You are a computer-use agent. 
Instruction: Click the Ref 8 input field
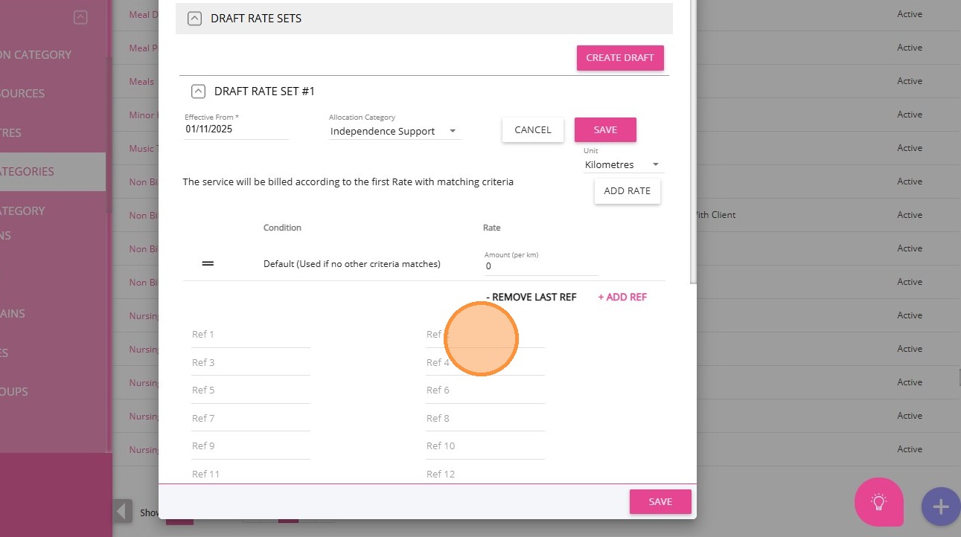point(485,419)
